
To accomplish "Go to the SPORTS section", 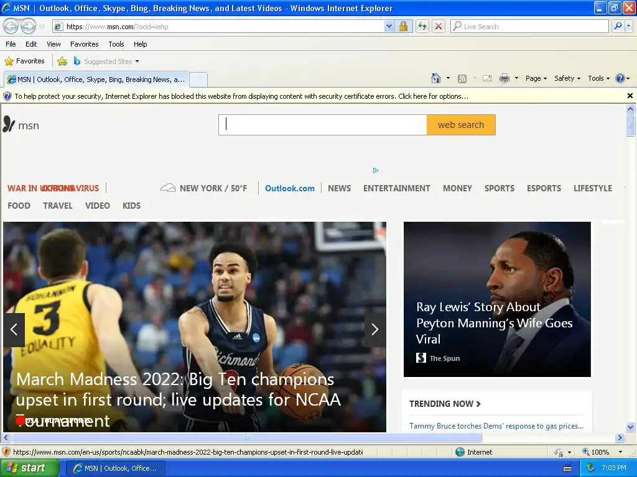I will coord(500,188).
